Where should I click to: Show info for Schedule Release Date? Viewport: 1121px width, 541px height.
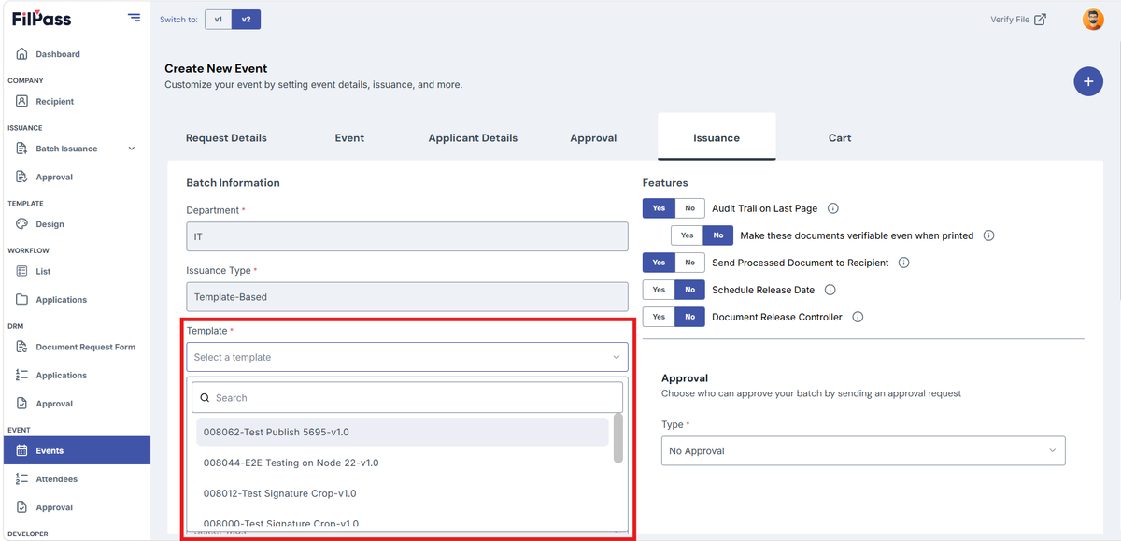click(830, 290)
